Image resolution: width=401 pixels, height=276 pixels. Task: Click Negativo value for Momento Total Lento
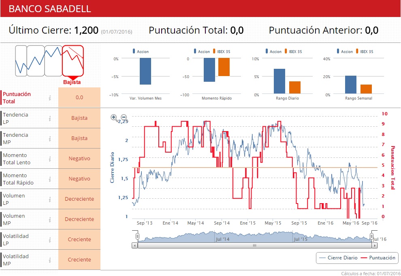tap(79, 159)
